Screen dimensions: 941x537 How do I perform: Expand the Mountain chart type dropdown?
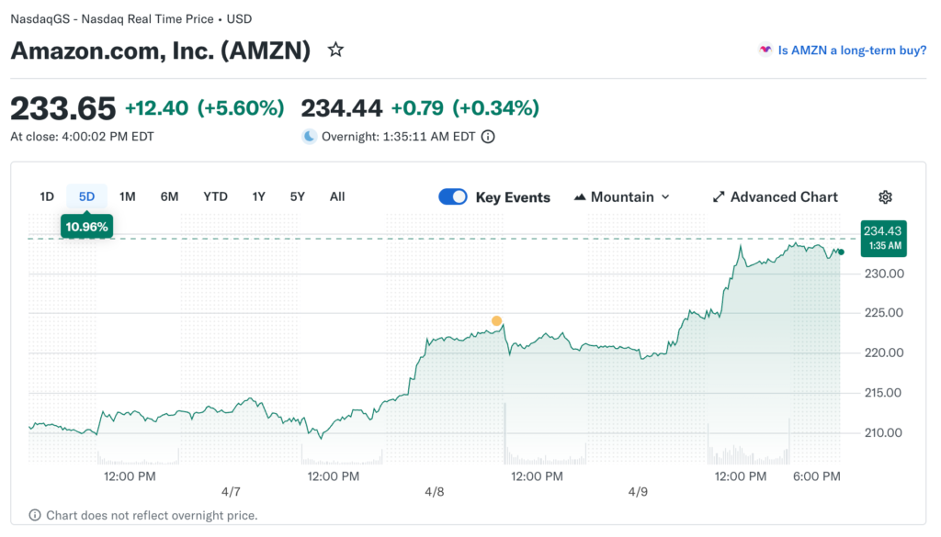pos(665,197)
